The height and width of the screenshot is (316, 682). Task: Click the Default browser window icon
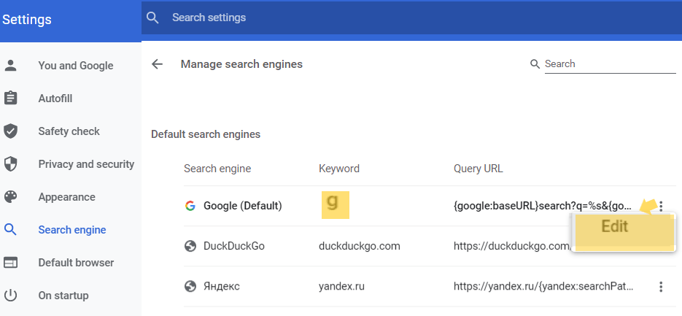(11, 263)
